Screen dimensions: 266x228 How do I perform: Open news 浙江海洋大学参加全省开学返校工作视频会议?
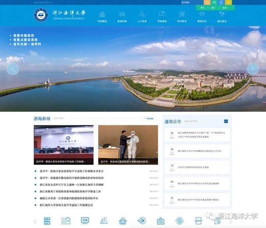coord(66,205)
